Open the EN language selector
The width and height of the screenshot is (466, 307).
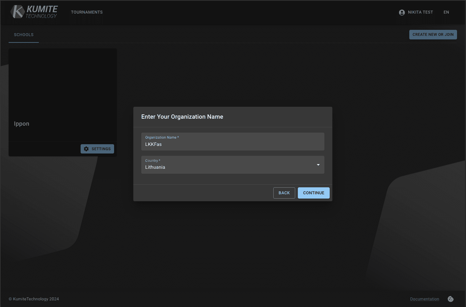click(x=446, y=12)
